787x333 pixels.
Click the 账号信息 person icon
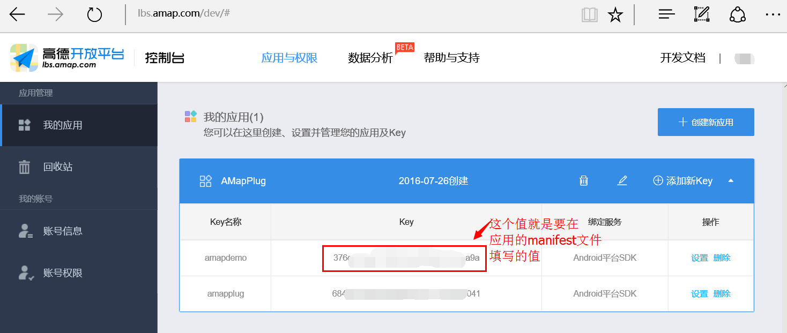pyautogui.click(x=25, y=231)
